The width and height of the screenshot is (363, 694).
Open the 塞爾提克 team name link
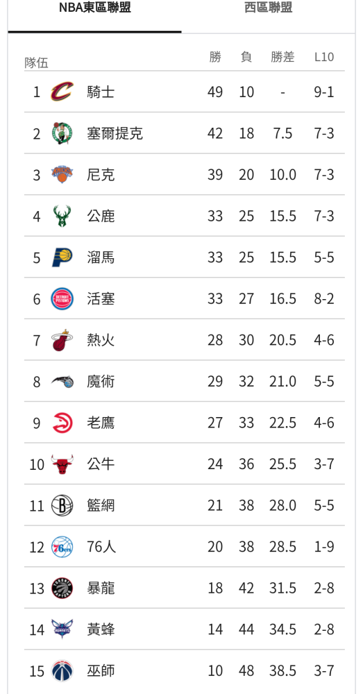pyautogui.click(x=115, y=133)
